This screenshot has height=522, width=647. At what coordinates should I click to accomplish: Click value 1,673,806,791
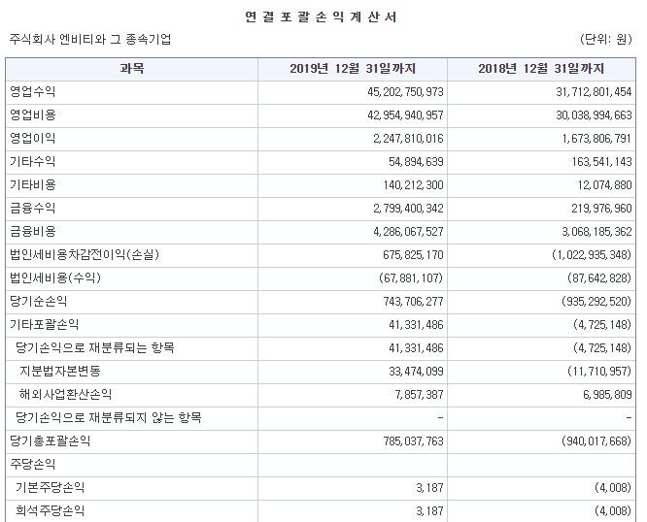pyautogui.click(x=596, y=138)
